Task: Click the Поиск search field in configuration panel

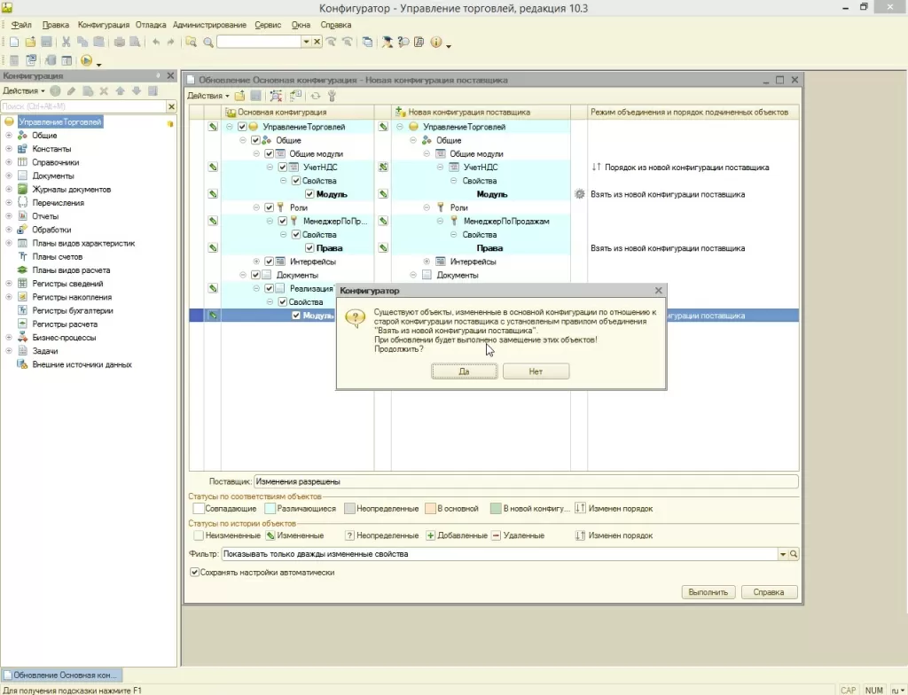Action: [82, 106]
